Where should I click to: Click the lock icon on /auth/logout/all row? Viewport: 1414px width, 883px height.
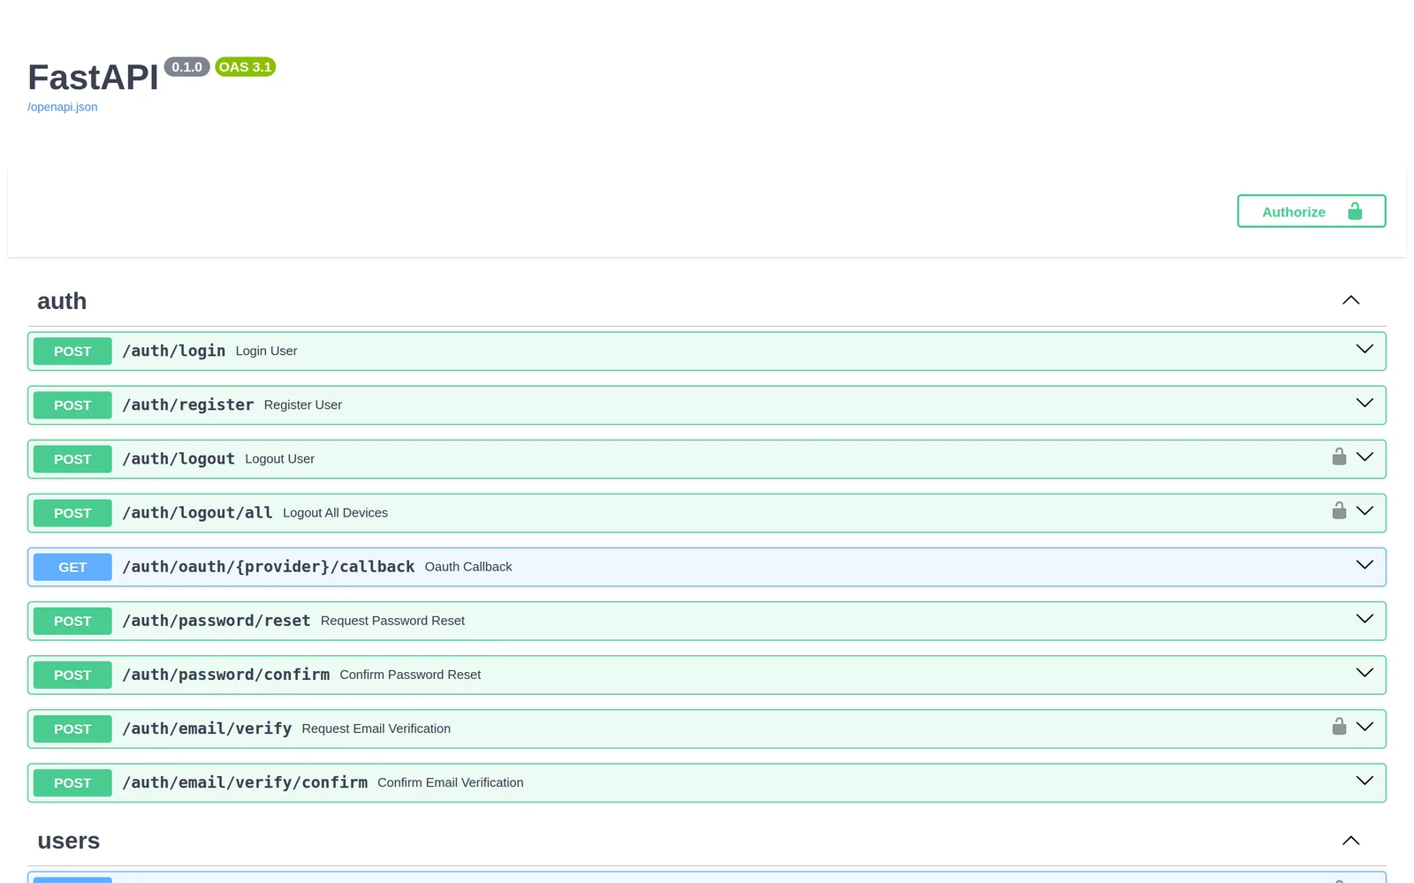(1339, 510)
